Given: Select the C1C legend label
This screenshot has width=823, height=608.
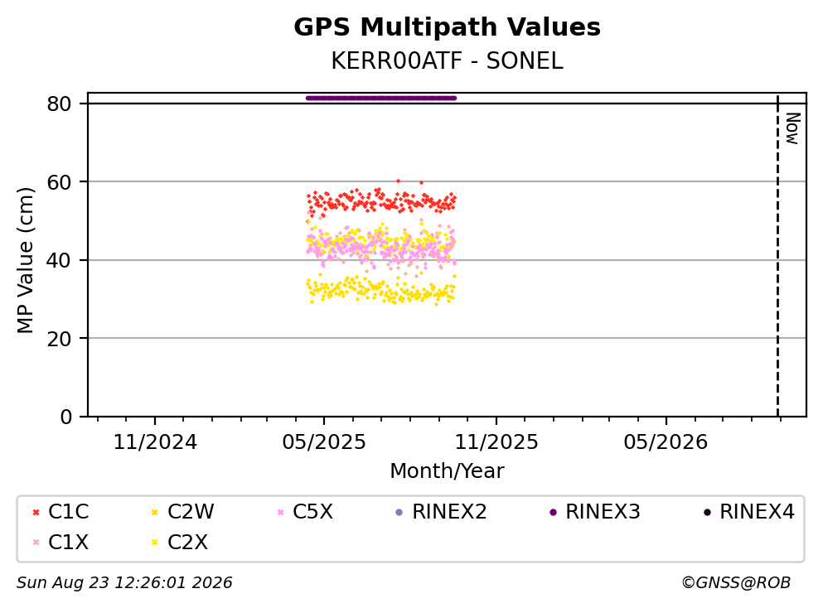Looking at the screenshot, I should tap(68, 511).
